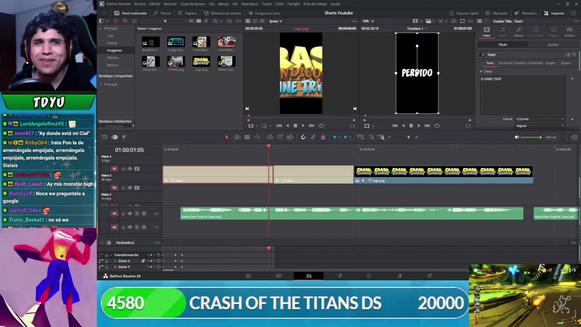Image resolution: width=581 pixels, height=327 pixels.
Task: Open the Efectos library panel
Action: [162, 13]
